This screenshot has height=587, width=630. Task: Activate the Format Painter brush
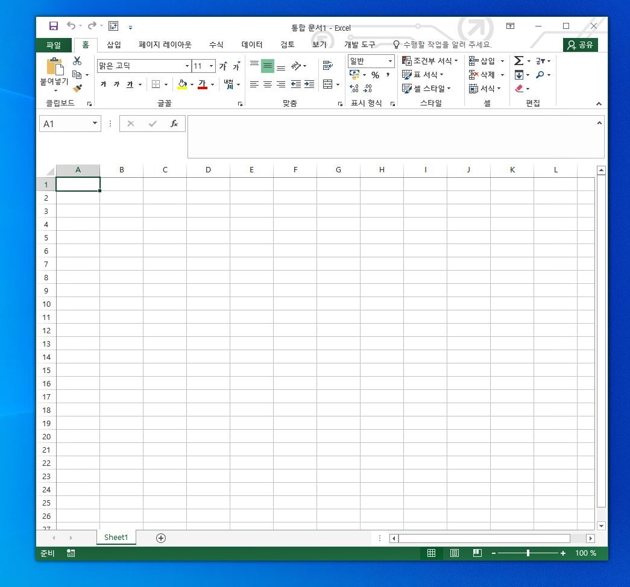pos(78,88)
